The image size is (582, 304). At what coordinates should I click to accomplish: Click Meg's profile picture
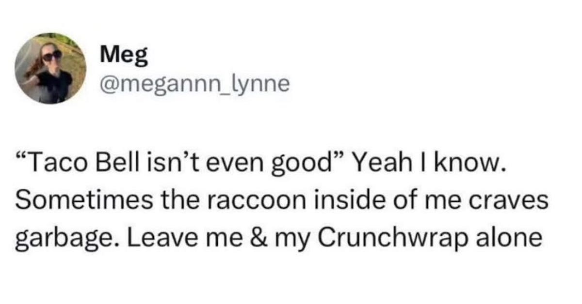click(x=50, y=68)
